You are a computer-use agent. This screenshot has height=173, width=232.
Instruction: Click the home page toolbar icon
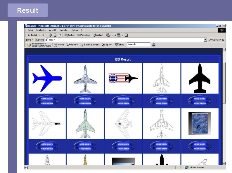click(60, 35)
